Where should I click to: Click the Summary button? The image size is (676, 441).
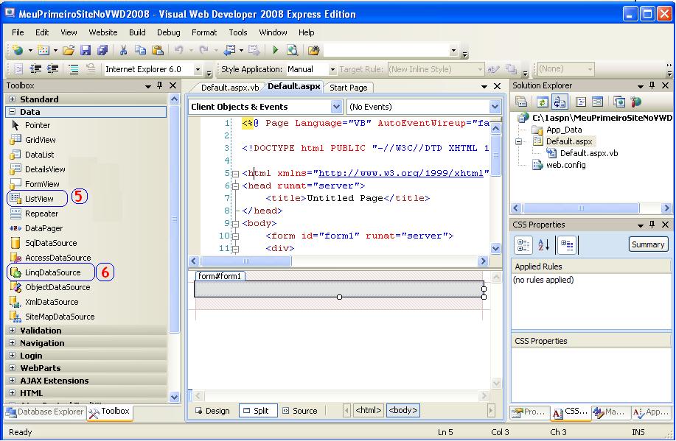click(648, 244)
